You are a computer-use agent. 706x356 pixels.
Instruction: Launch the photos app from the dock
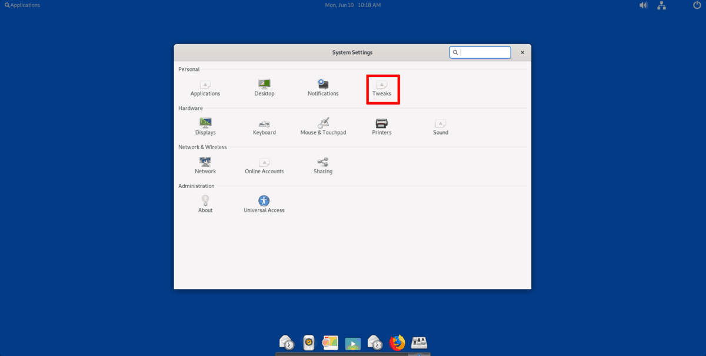coord(330,342)
